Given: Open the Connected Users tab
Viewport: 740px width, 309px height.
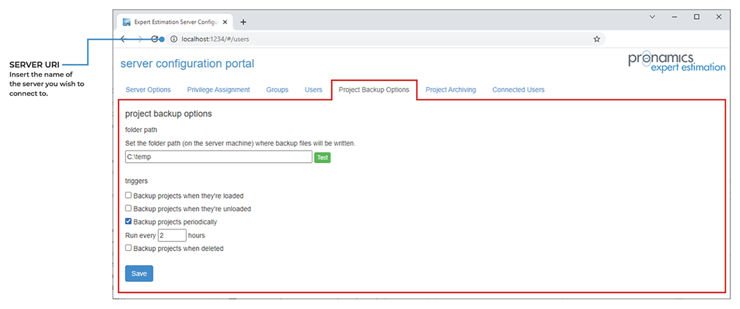Looking at the screenshot, I should click(518, 90).
